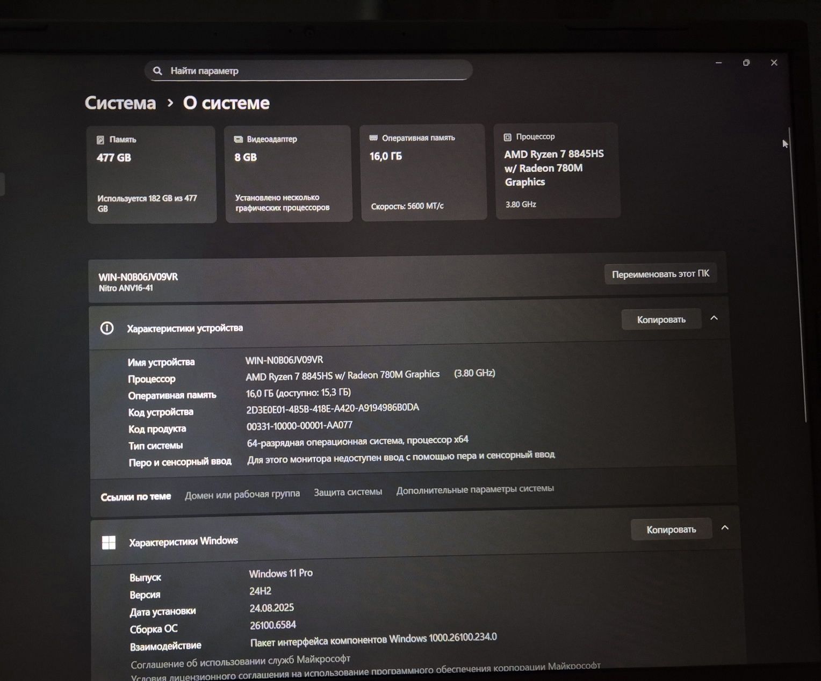Click the Видеоадаптер card icon
821x681 pixels.
(x=238, y=139)
